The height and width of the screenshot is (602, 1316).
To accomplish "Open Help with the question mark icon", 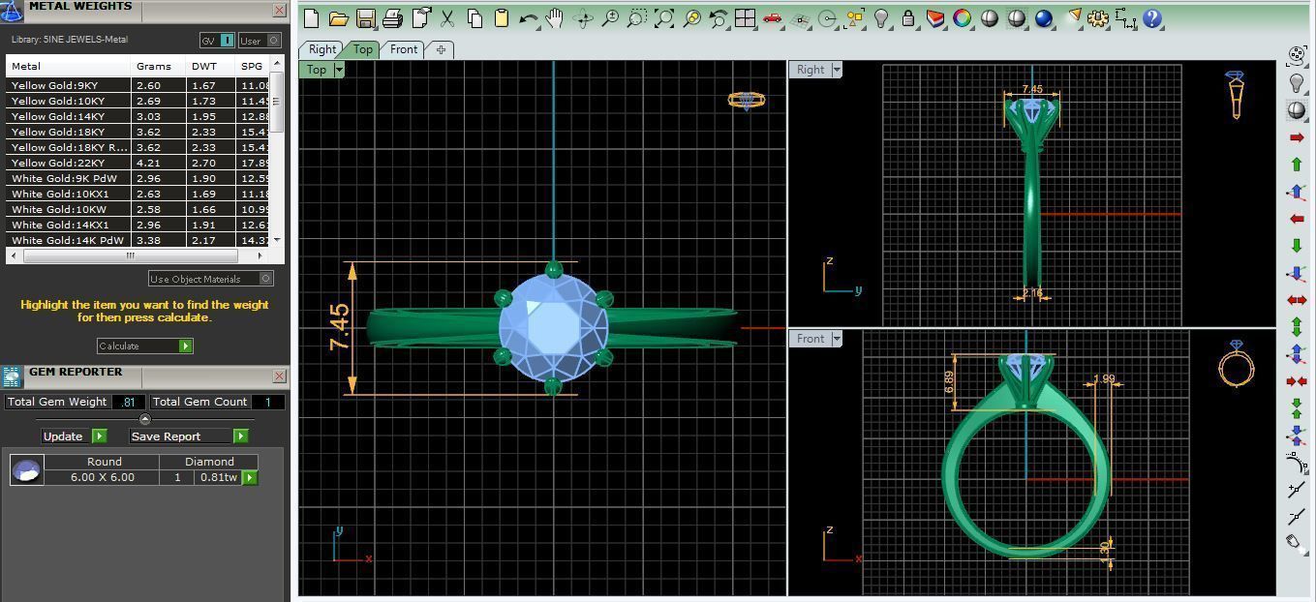I will (x=1152, y=18).
